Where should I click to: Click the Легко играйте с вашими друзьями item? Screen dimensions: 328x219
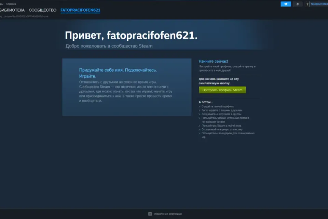point(222,110)
